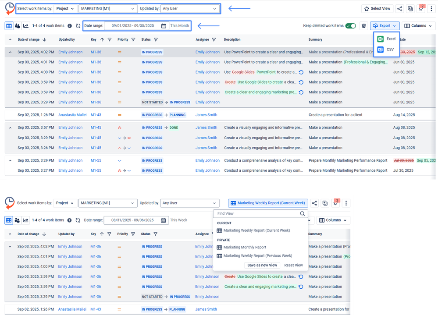Open notifications badge icon in top panel

pos(421,8)
